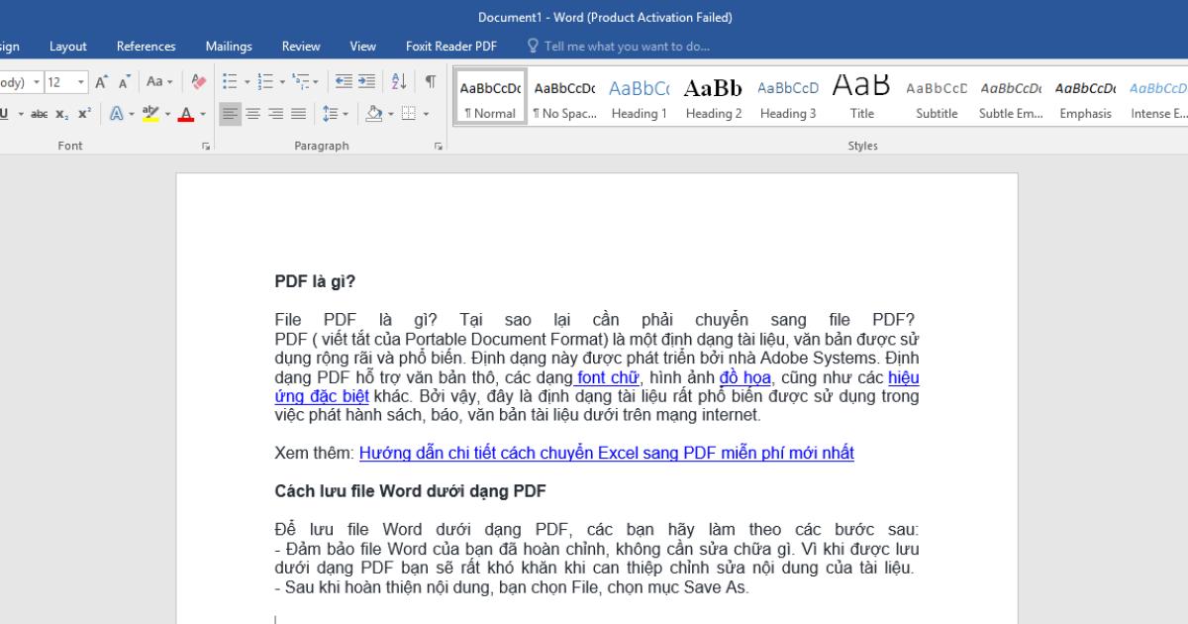The height and width of the screenshot is (624, 1188).
Task: Pick a font color from the red swatch
Action: 186,115
